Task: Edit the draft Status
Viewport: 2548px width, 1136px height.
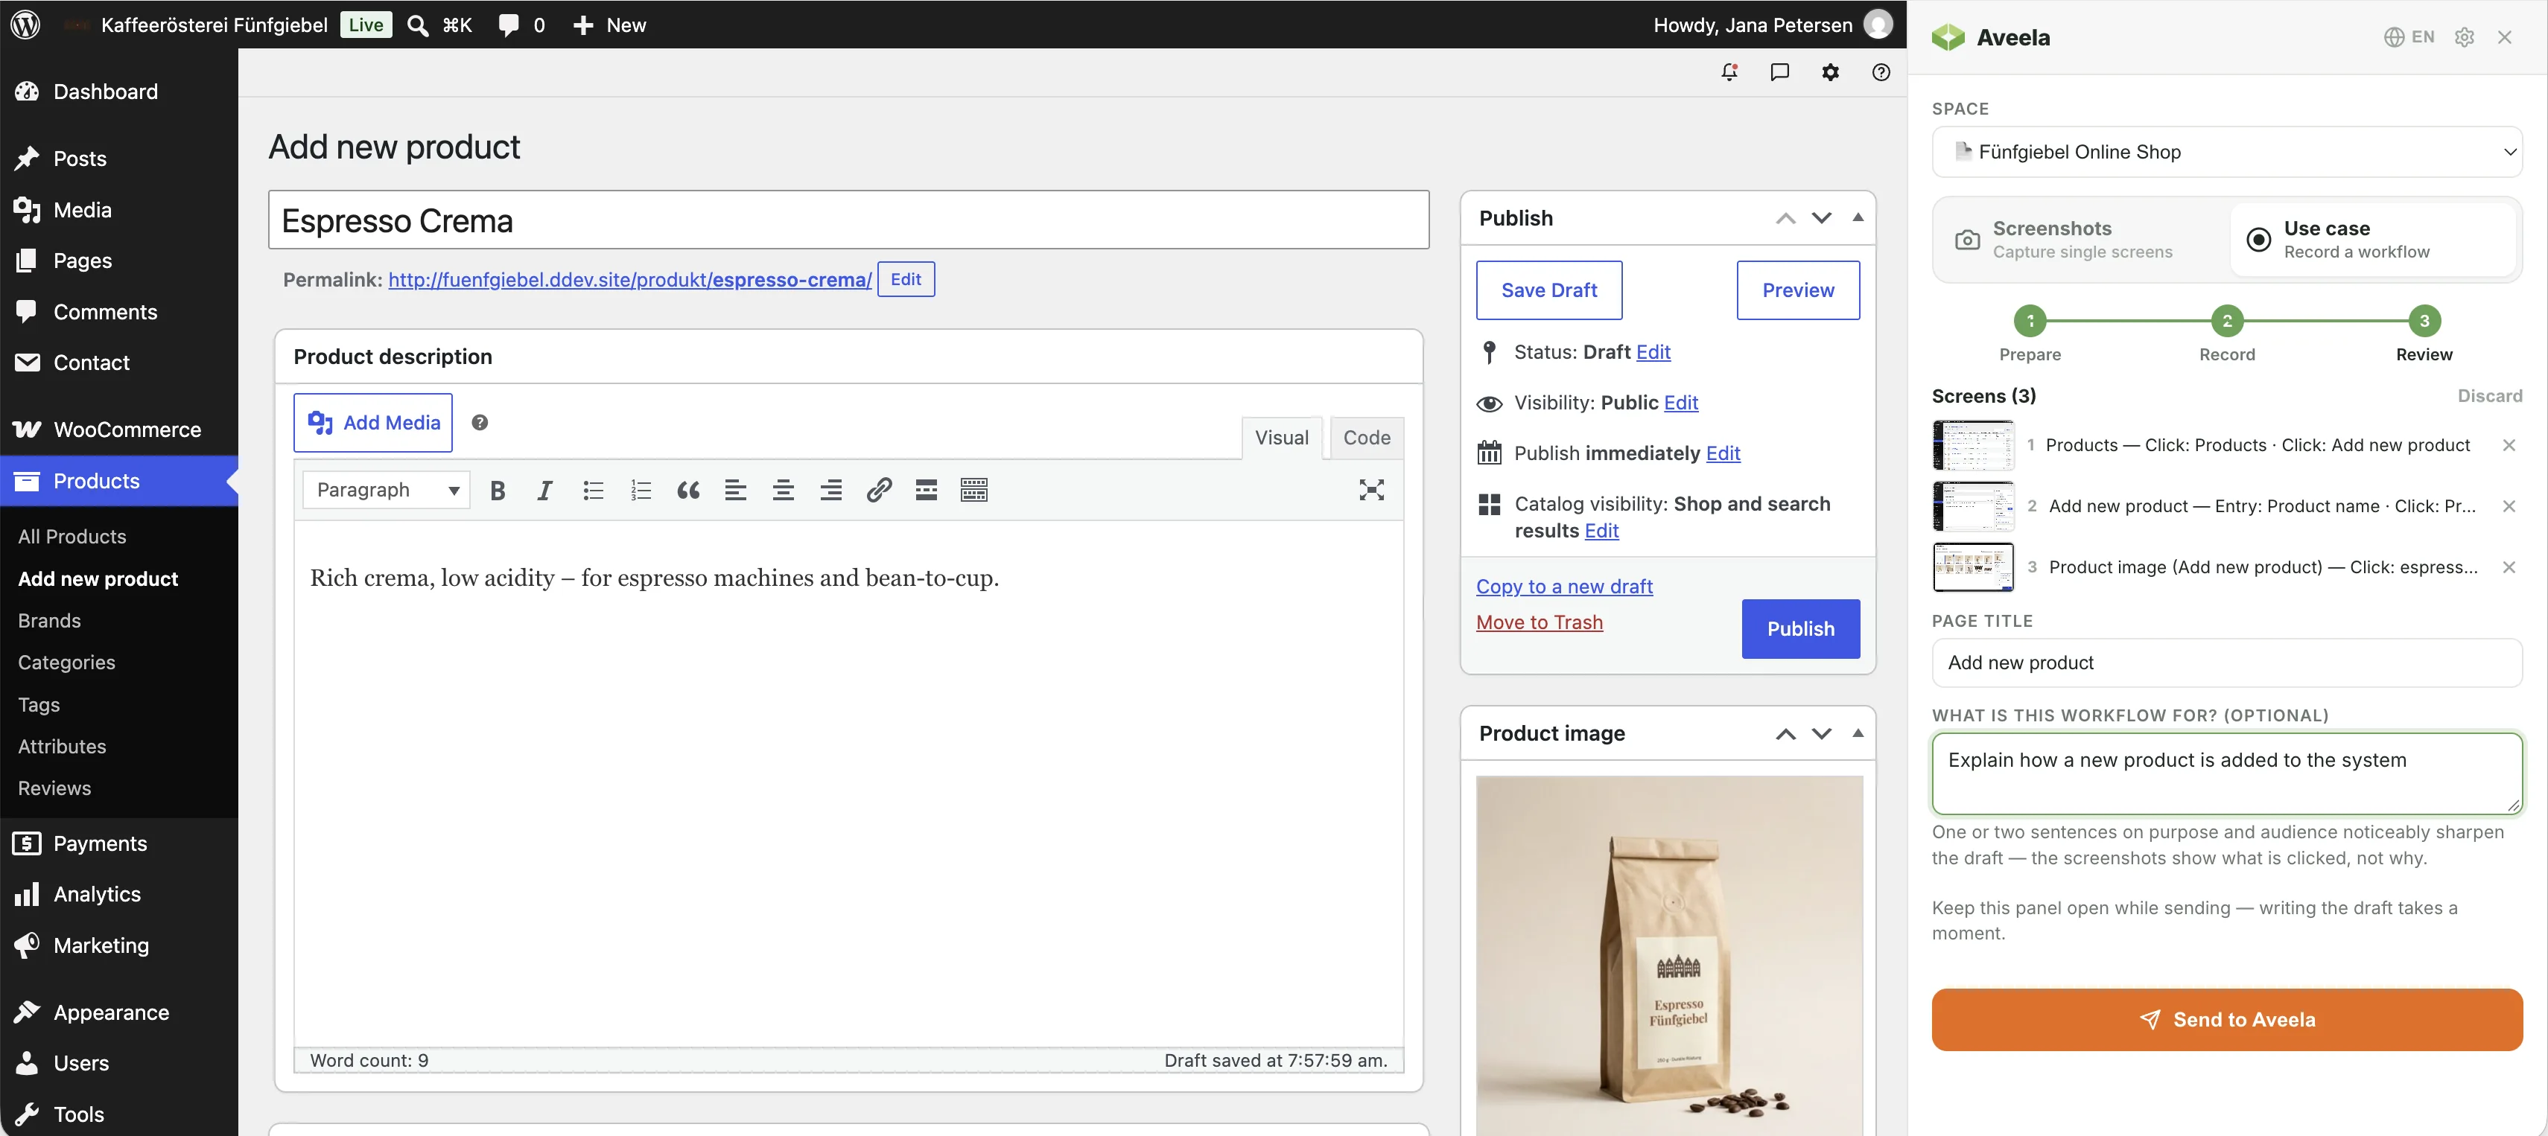Action: 1653,353
